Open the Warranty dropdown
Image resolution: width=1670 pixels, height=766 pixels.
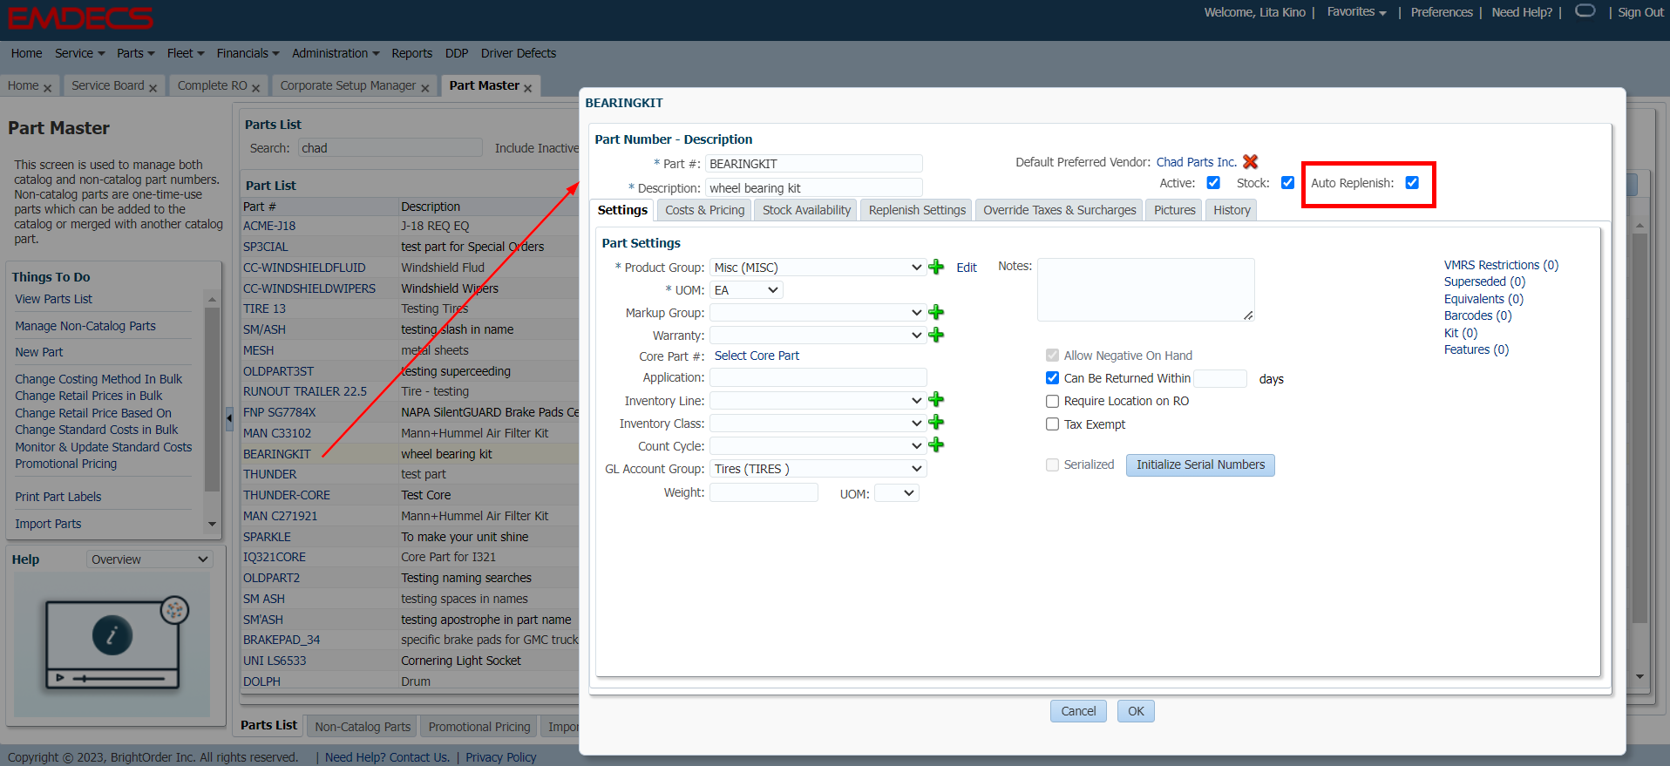pos(818,336)
